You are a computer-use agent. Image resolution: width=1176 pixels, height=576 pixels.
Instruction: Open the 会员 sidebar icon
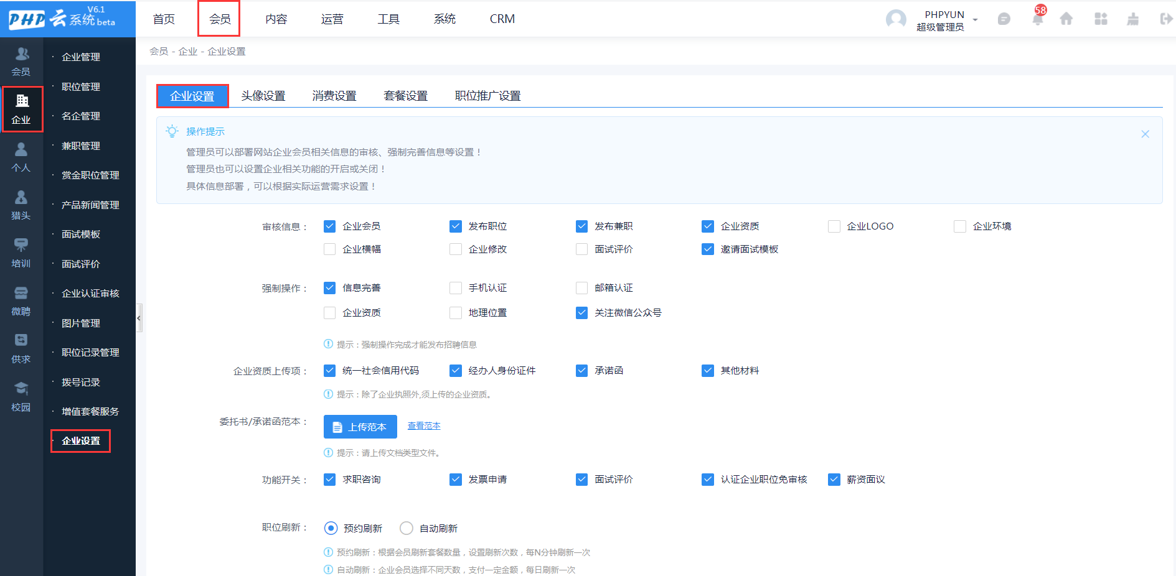coord(21,62)
